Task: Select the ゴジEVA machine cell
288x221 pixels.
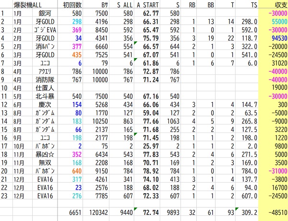Action: point(45,30)
